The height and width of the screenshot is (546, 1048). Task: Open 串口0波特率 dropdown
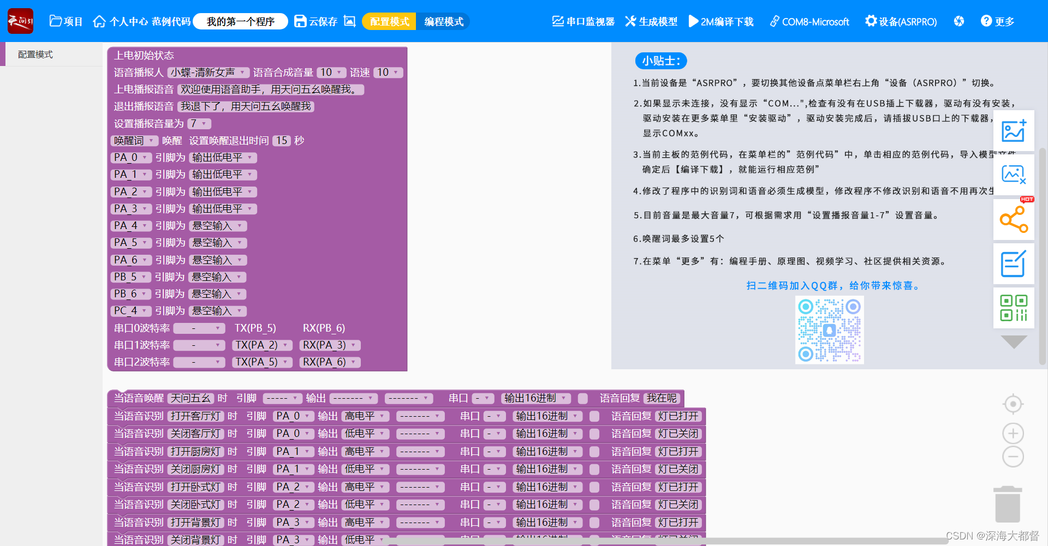[199, 328]
